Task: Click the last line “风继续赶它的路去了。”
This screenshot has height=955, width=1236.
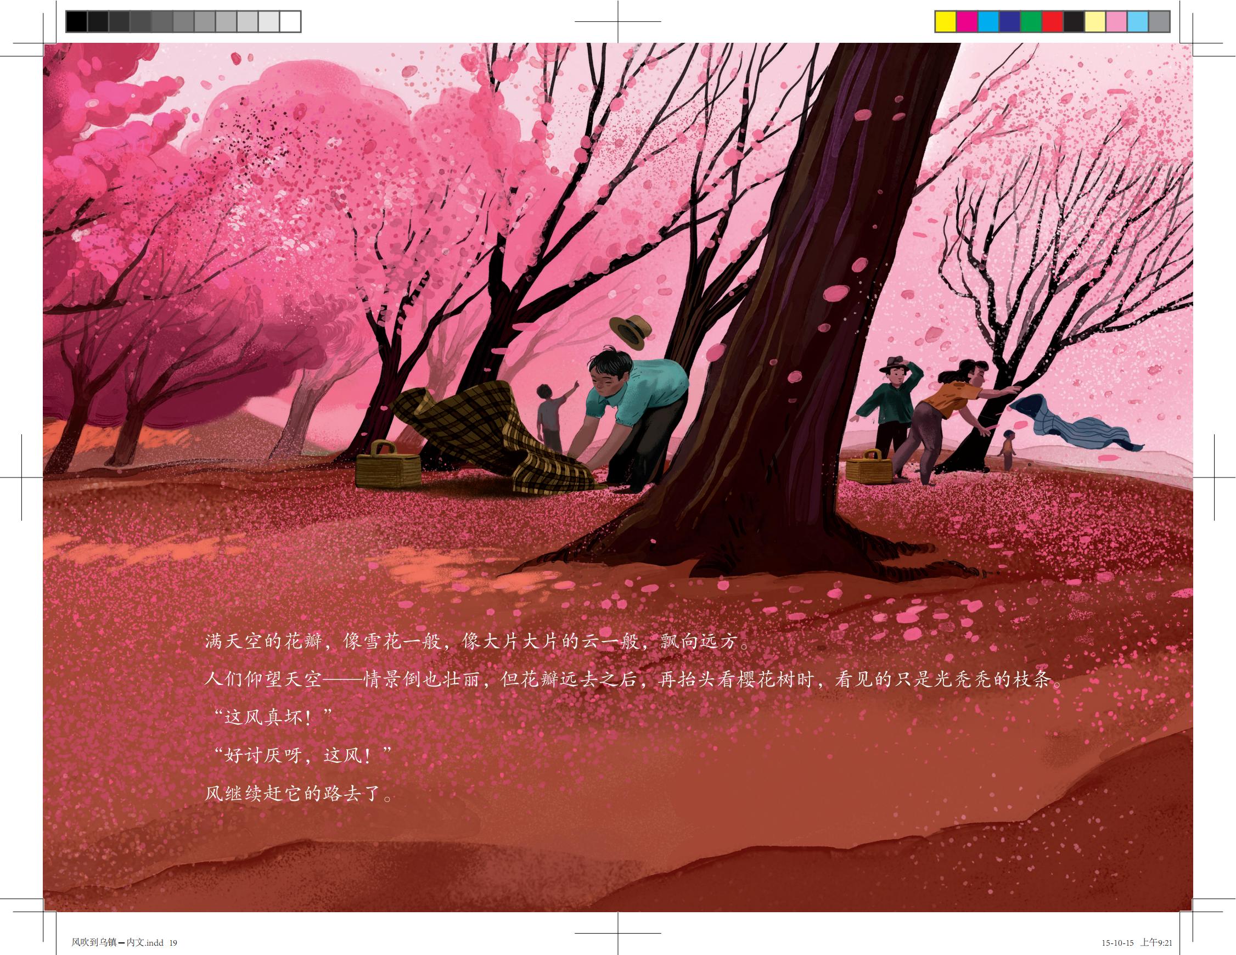Action: 298,794
